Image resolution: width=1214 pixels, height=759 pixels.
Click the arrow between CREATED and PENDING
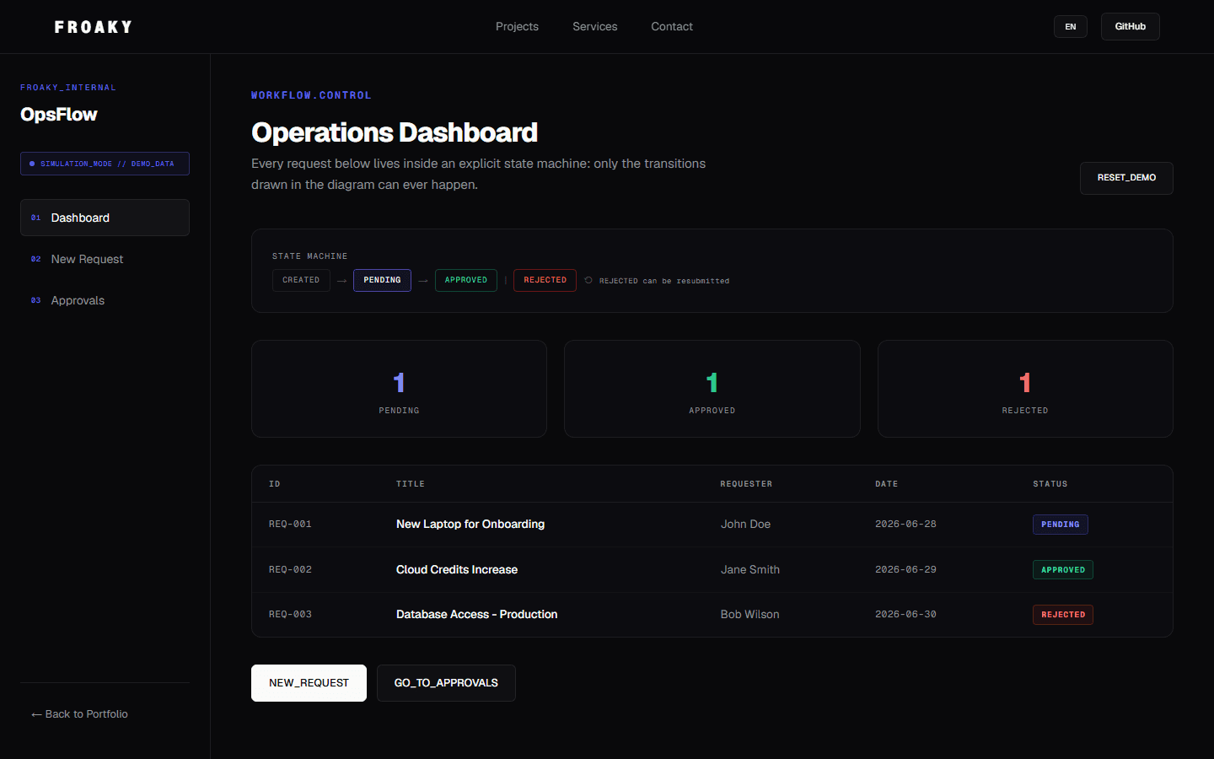341,281
